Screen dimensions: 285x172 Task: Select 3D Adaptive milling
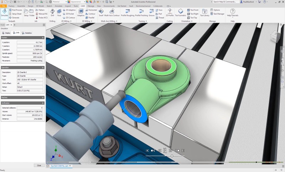[81, 13]
